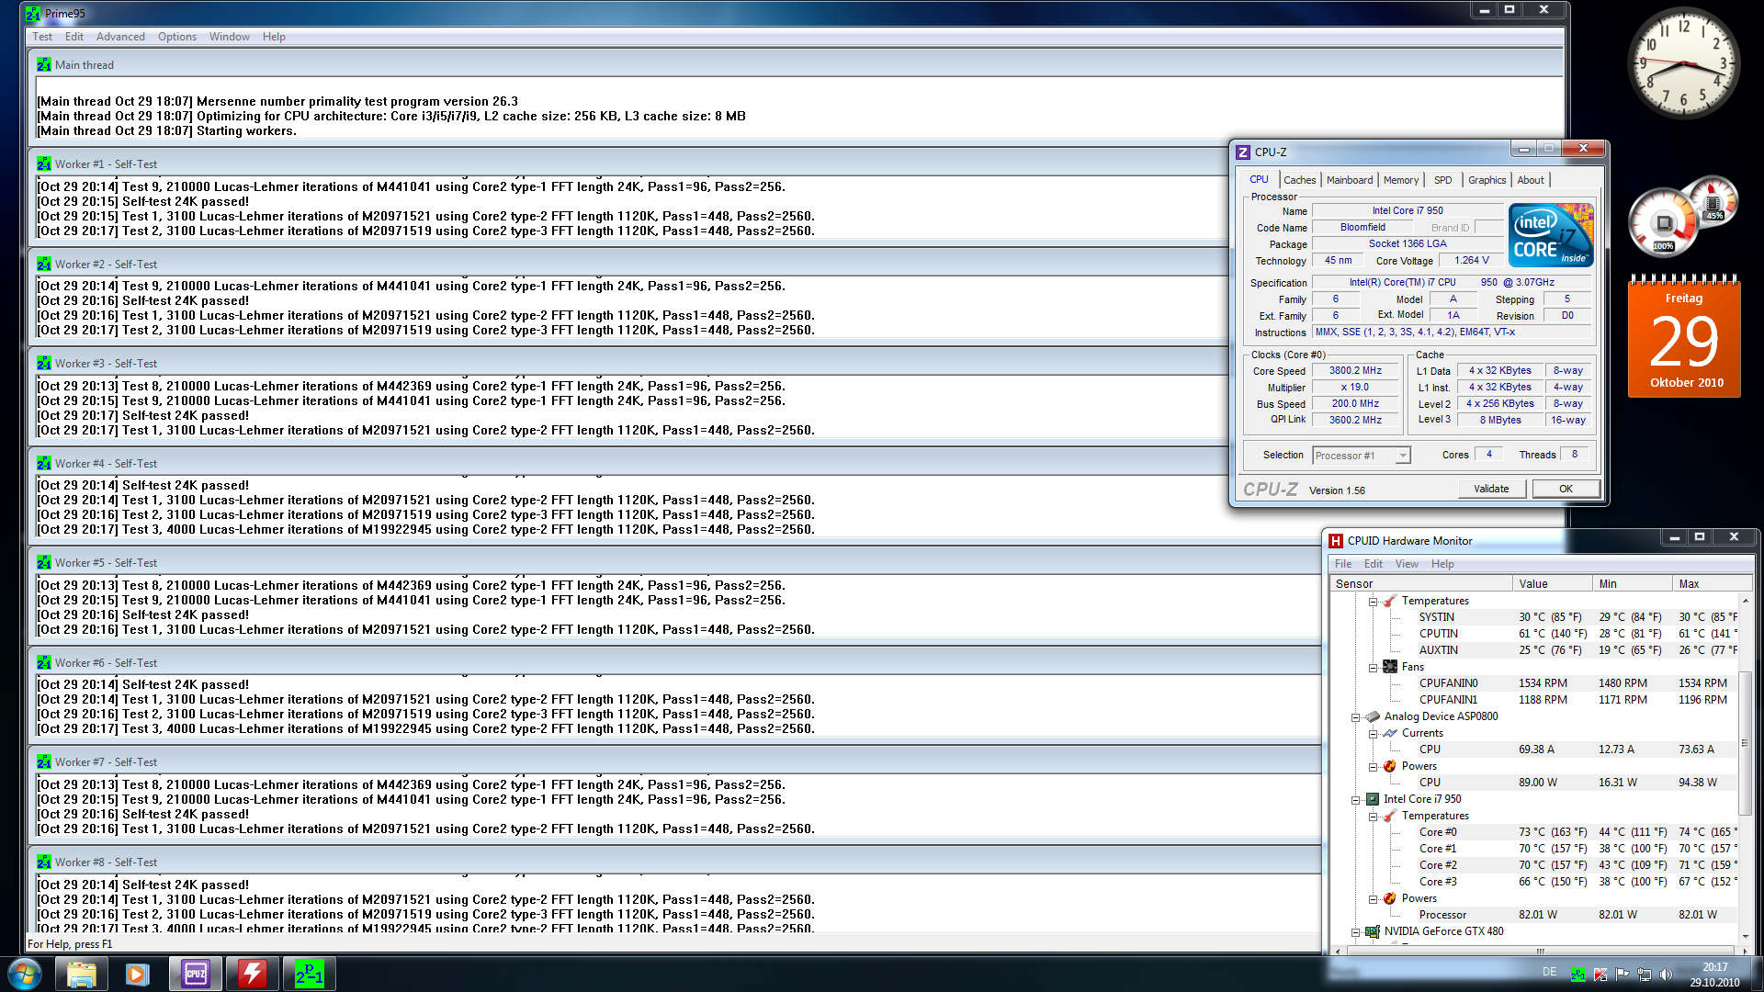Select the Core #0 temperature row
This screenshot has width=1764, height=992.
click(1437, 832)
